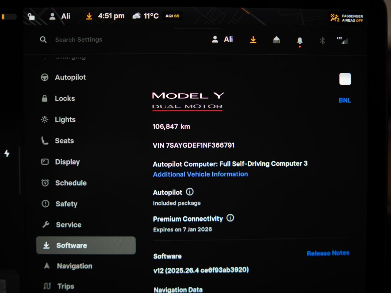Switch to the Software tab

point(71,245)
